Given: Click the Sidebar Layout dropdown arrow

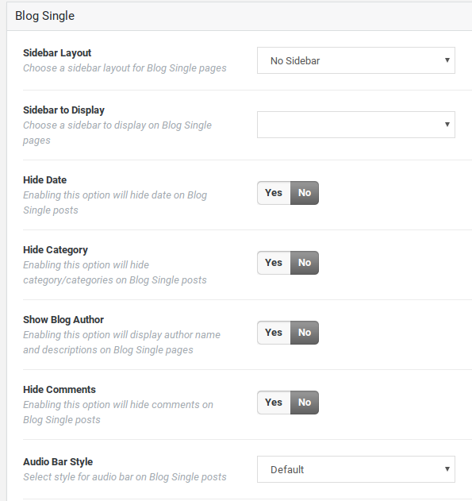Looking at the screenshot, I should [x=447, y=60].
